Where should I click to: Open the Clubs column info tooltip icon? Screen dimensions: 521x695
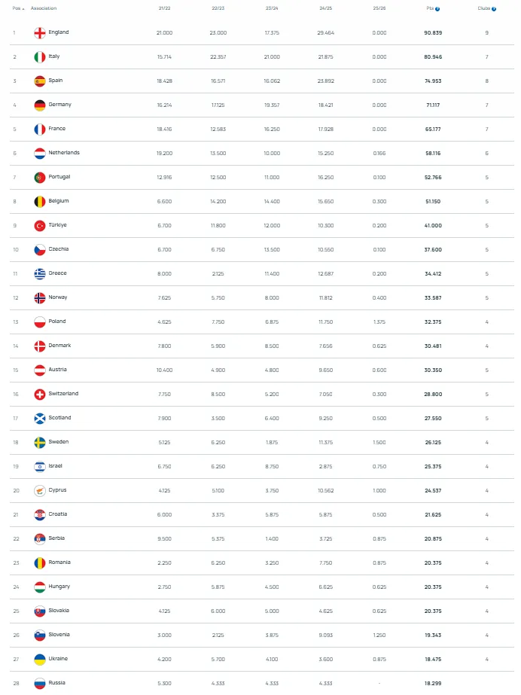point(494,9)
